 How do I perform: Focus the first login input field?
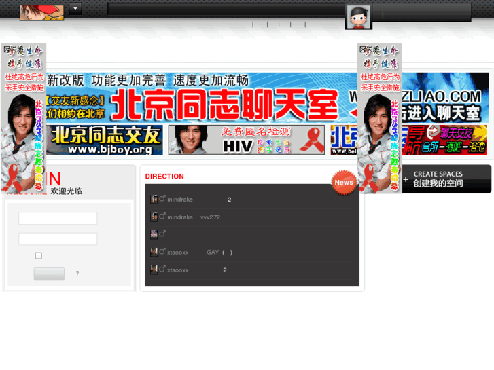coord(58,218)
